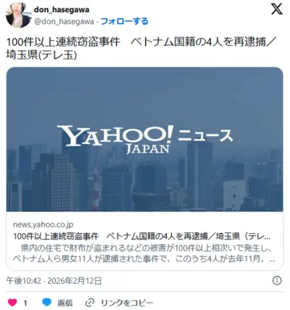The image size is (290, 310).
Task: Open the Yahoo! ニュース preview image
Action: [144, 139]
